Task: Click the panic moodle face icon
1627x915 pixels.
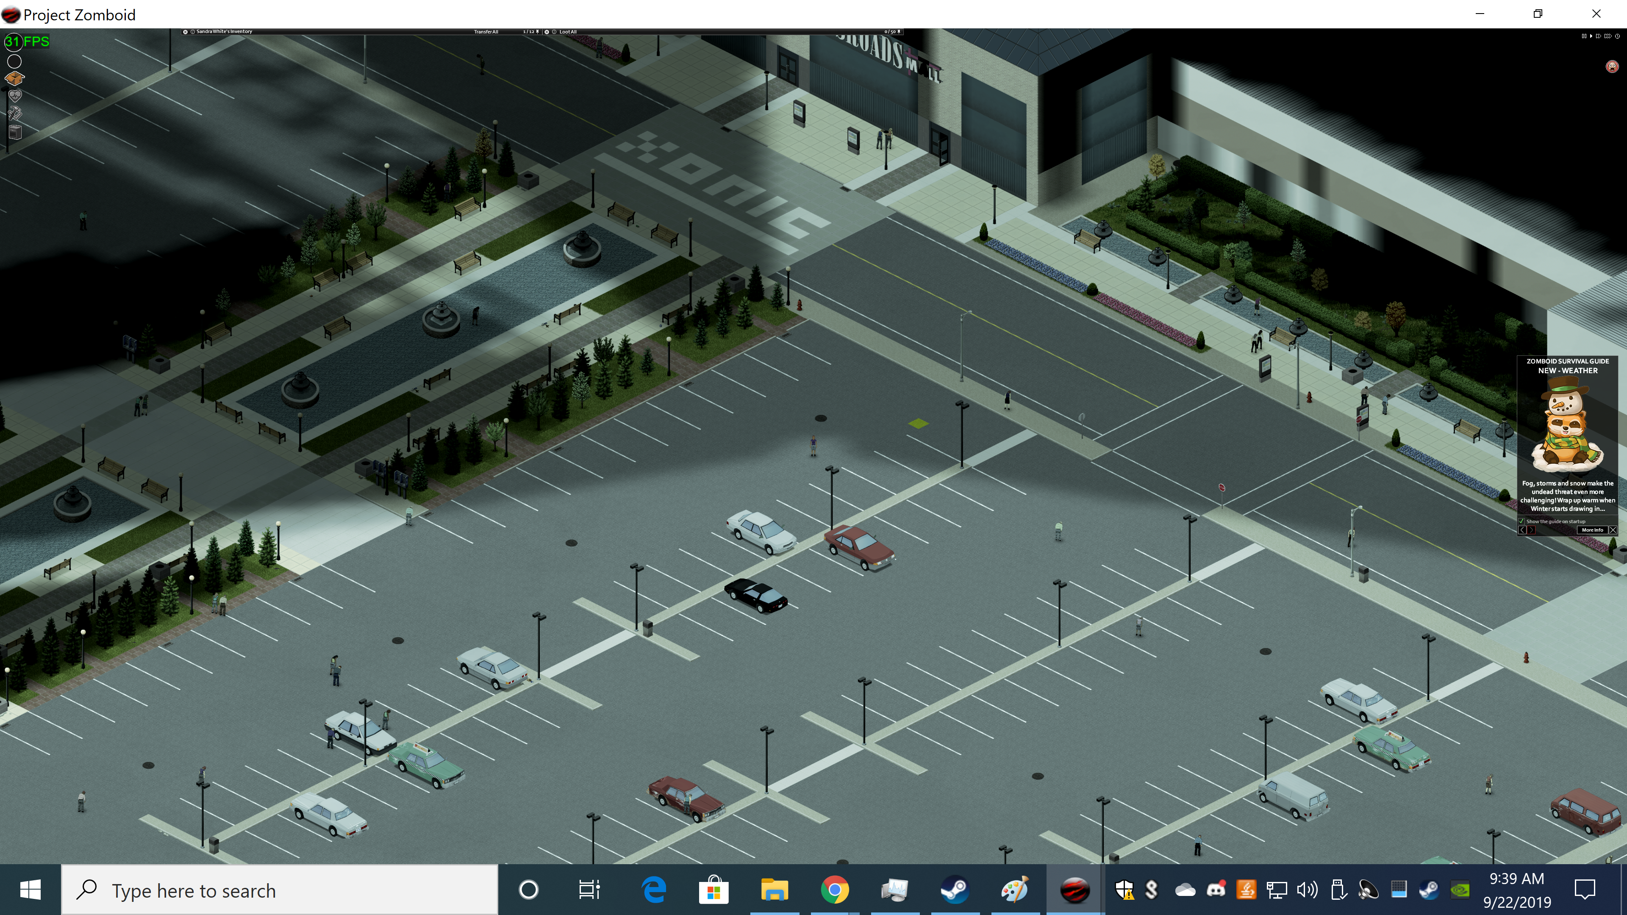Action: pyautogui.click(x=1612, y=67)
